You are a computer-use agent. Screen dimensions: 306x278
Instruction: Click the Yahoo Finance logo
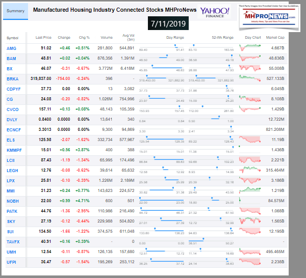click(x=215, y=12)
